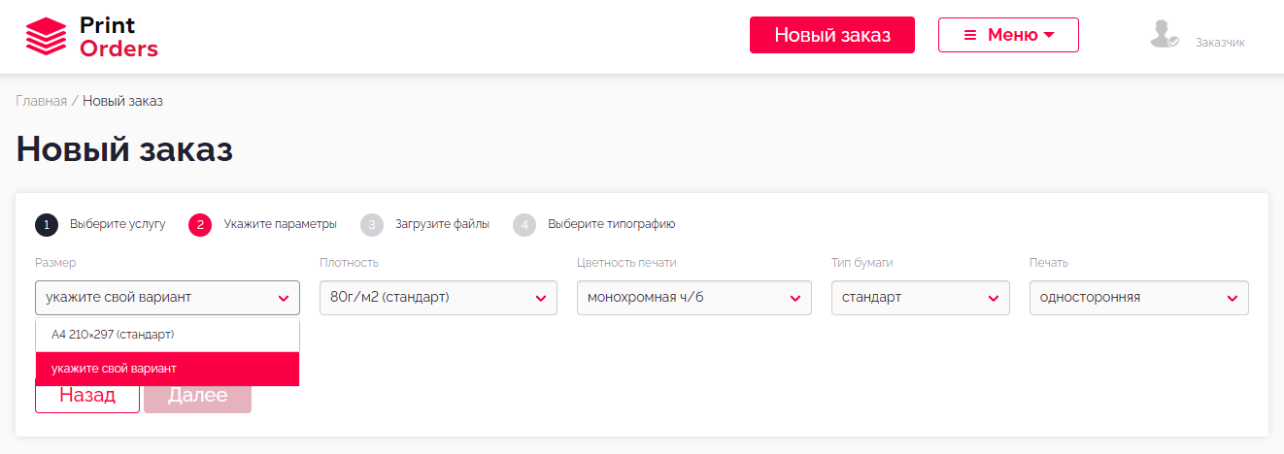This screenshot has height=454, width=1284.
Task: Click the "Далее" button
Action: pos(197,396)
